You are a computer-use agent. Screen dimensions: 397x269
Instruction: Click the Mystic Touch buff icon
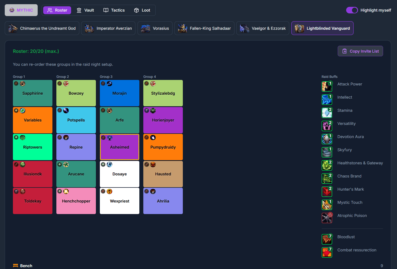tap(327, 205)
